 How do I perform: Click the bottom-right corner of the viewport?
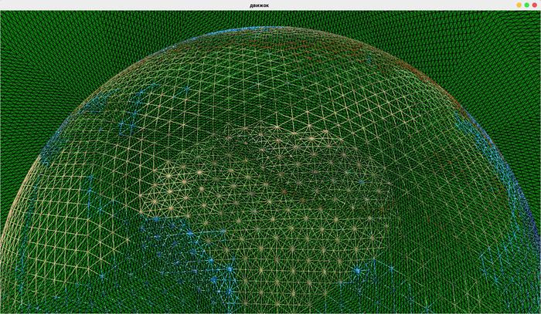[x=536, y=309]
